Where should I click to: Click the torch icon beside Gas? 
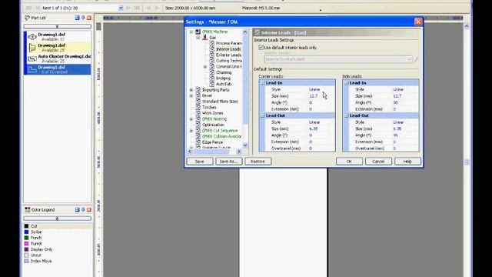click(205, 38)
